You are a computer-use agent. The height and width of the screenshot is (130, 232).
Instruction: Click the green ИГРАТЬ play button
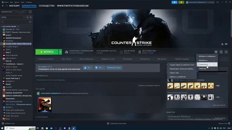[x=47, y=52]
